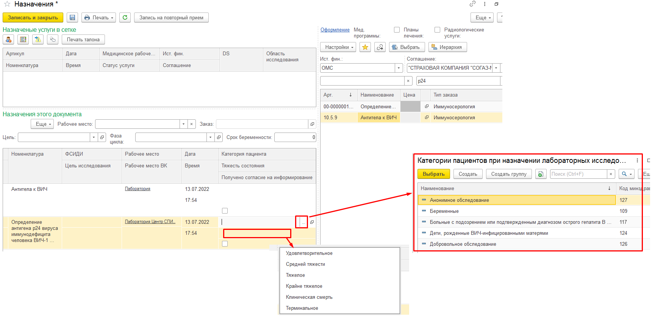Viewport: 655px width, 320px height.
Task: Add Назначения to favorites via title star
Action: 7,4
